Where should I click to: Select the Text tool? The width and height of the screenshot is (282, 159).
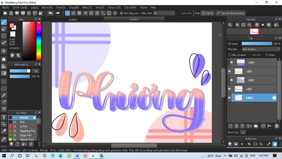pyautogui.click(x=4, y=117)
